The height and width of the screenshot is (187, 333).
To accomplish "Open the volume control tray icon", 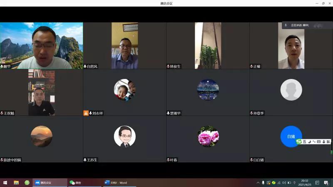I will click(284, 182).
